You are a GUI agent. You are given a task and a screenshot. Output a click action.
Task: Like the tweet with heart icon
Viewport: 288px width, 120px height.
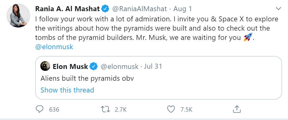(171, 109)
